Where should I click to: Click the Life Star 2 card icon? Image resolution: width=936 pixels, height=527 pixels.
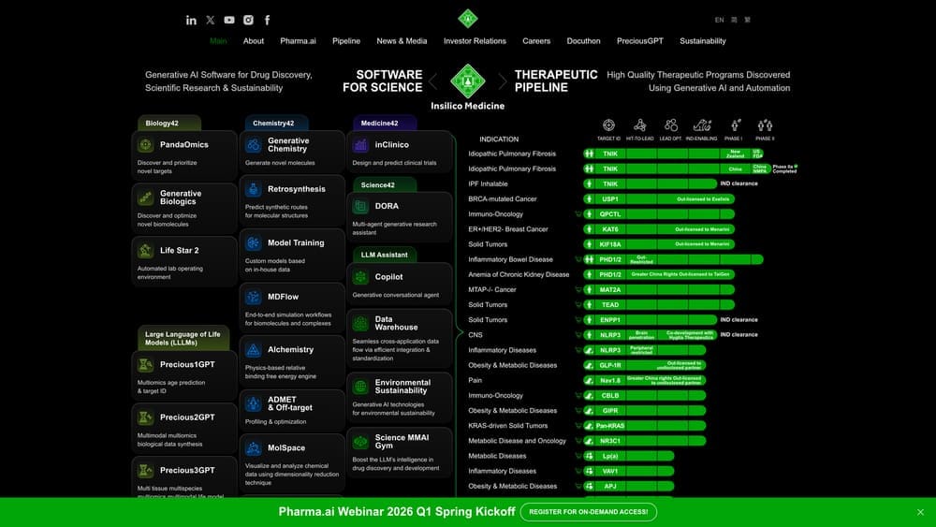tap(146, 251)
